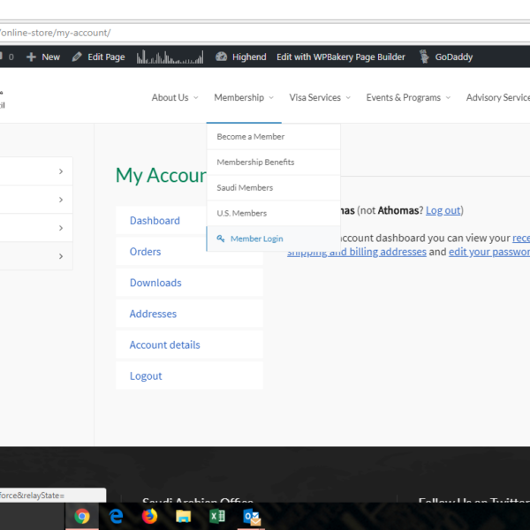
Task: Click the Highend theme gauge icon
Action: pos(222,57)
